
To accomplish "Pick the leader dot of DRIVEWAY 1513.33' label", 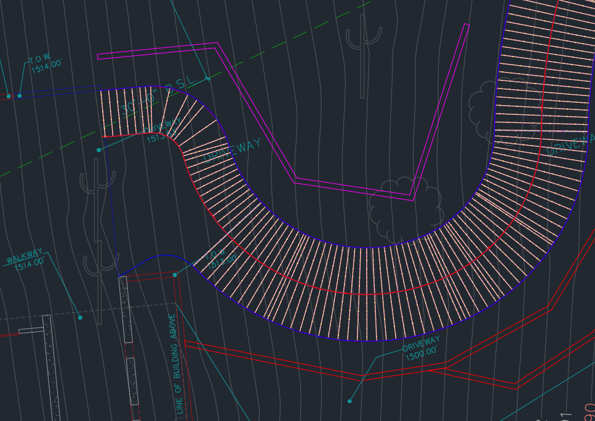I will (x=98, y=150).
